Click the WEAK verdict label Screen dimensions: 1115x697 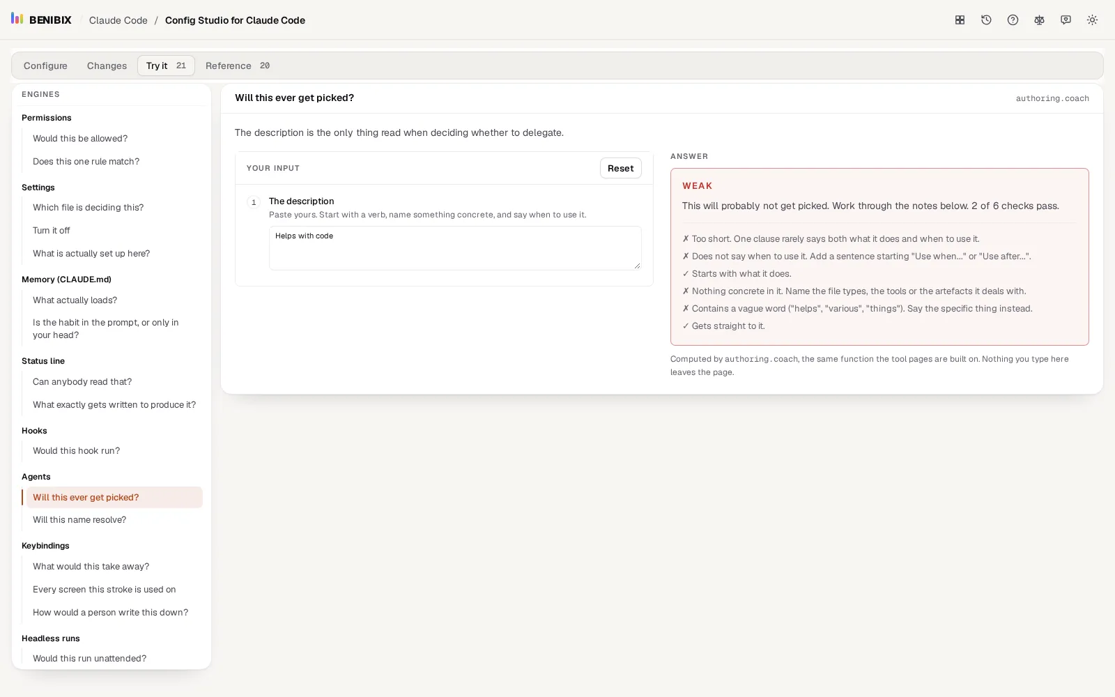click(x=697, y=186)
